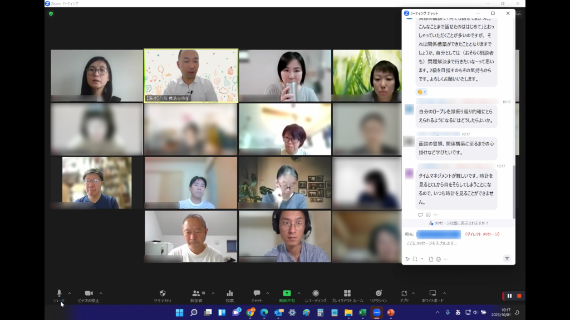Expand audio options arrow beside mute
Viewport: 570px width, 320px height.
[x=70, y=293]
